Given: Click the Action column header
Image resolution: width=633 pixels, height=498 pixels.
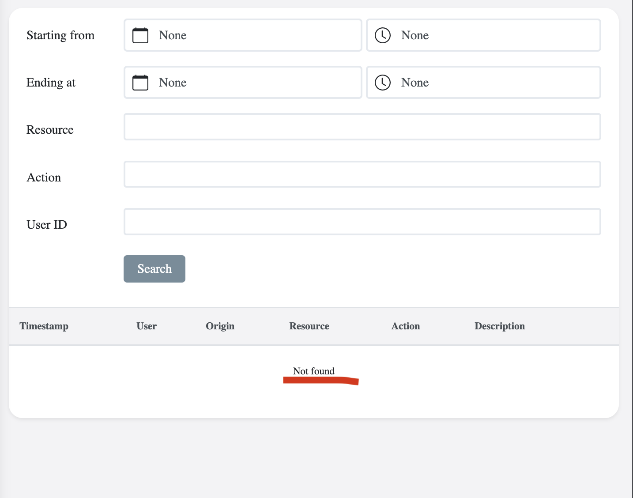Looking at the screenshot, I should (405, 326).
